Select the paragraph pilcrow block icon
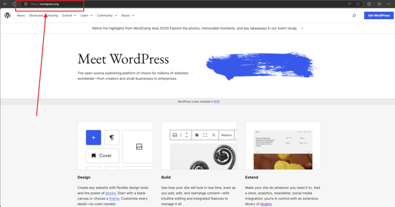This screenshot has width=395, height=207. [112, 137]
